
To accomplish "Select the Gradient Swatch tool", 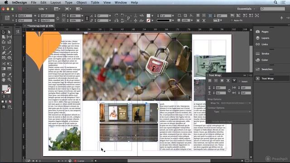I will [x=4, y=69].
